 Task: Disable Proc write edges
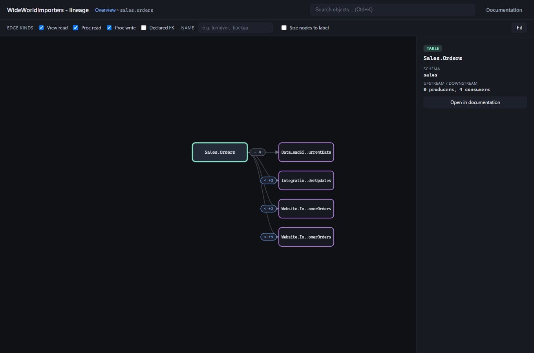[109, 28]
